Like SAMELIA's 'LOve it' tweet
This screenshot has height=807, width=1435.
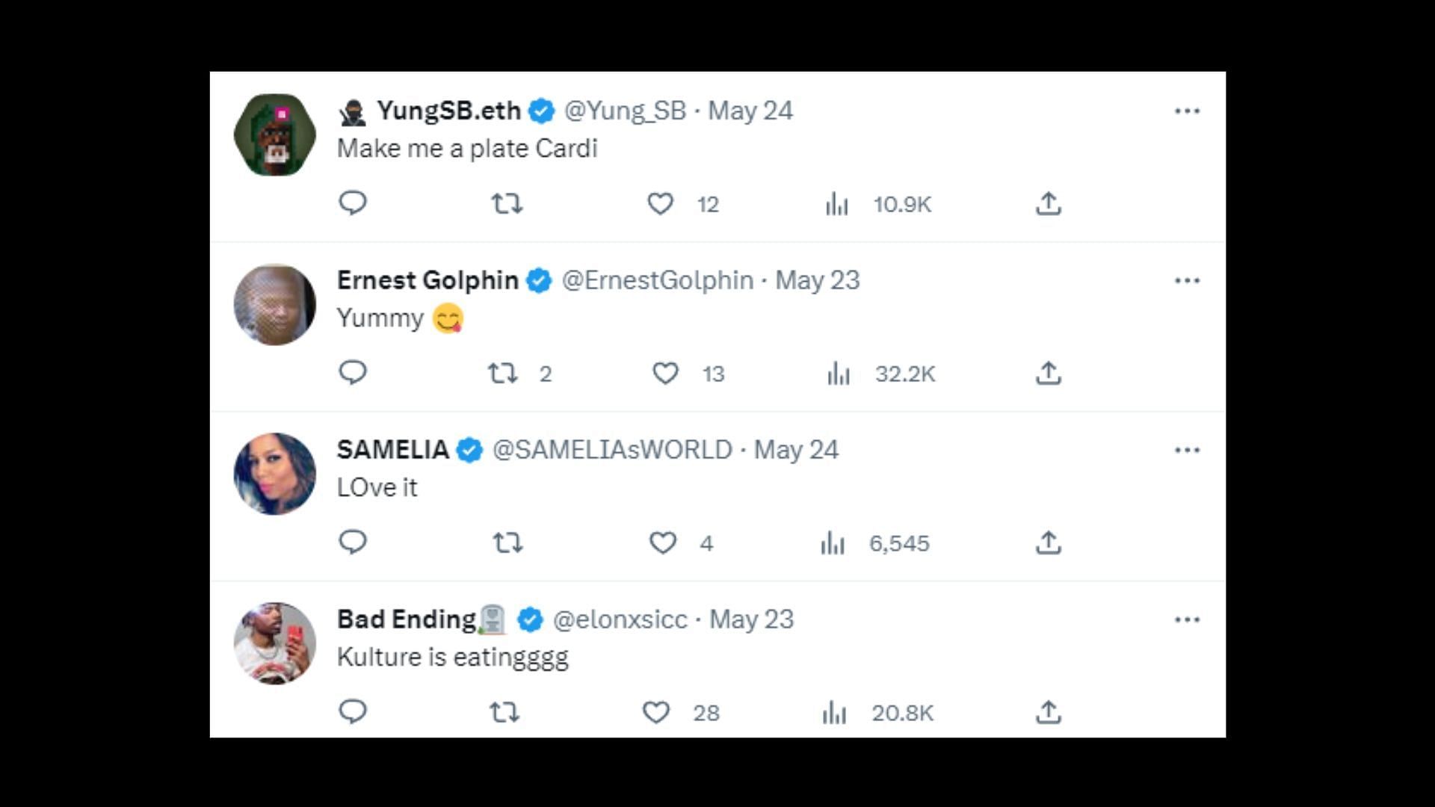[x=662, y=542]
